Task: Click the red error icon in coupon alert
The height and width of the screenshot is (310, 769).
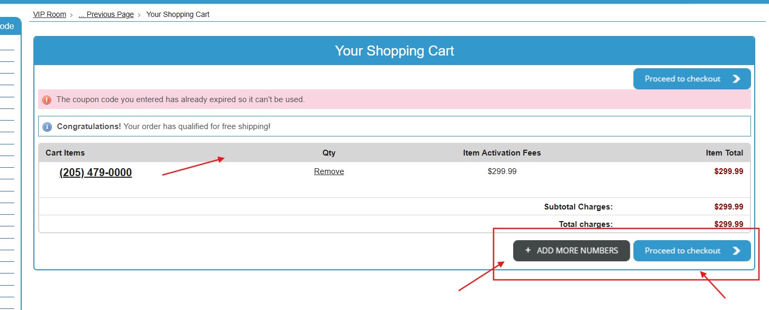Action: (x=47, y=99)
